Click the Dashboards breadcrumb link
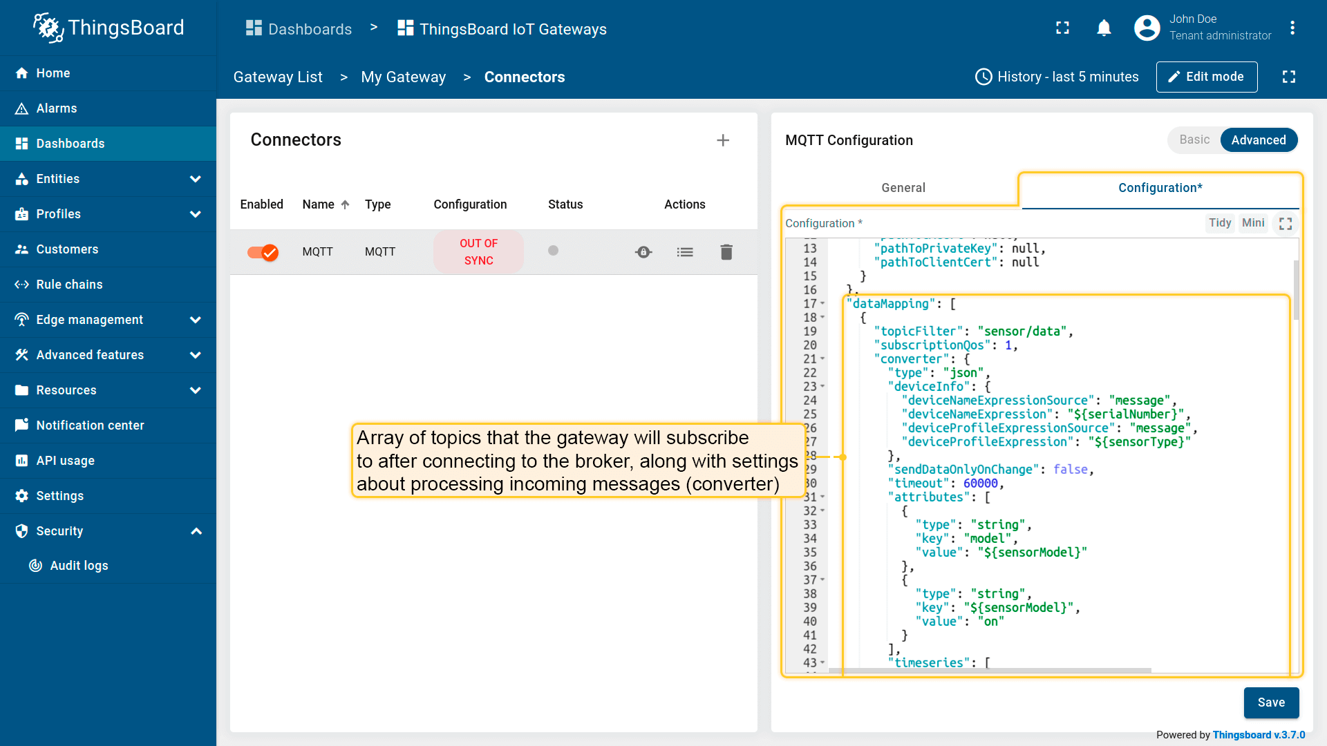1327x746 pixels. point(299,29)
